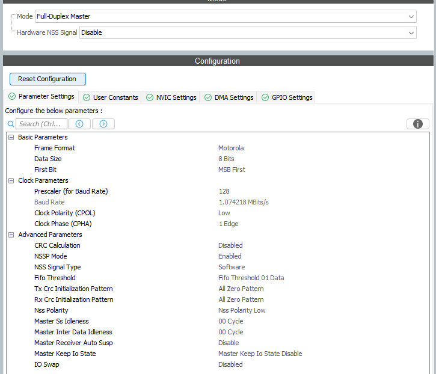Open the NVIC Settings tab
Screen dimensions: 436x374
tap(171, 97)
